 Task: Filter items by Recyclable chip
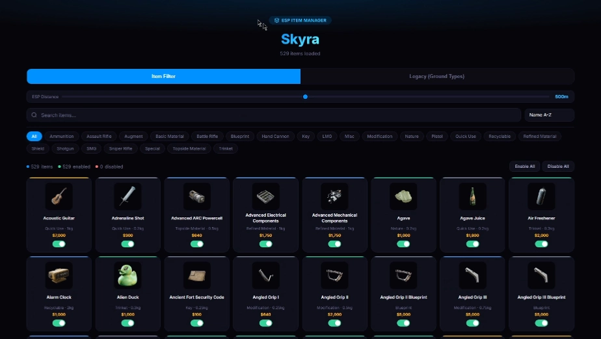coord(500,136)
